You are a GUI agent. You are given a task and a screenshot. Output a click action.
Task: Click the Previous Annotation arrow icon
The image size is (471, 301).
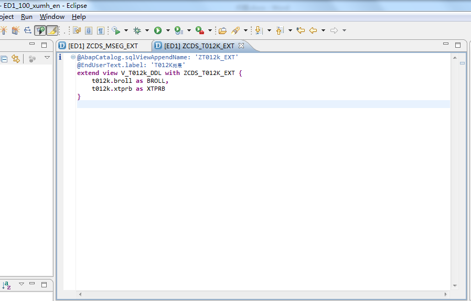pos(280,30)
